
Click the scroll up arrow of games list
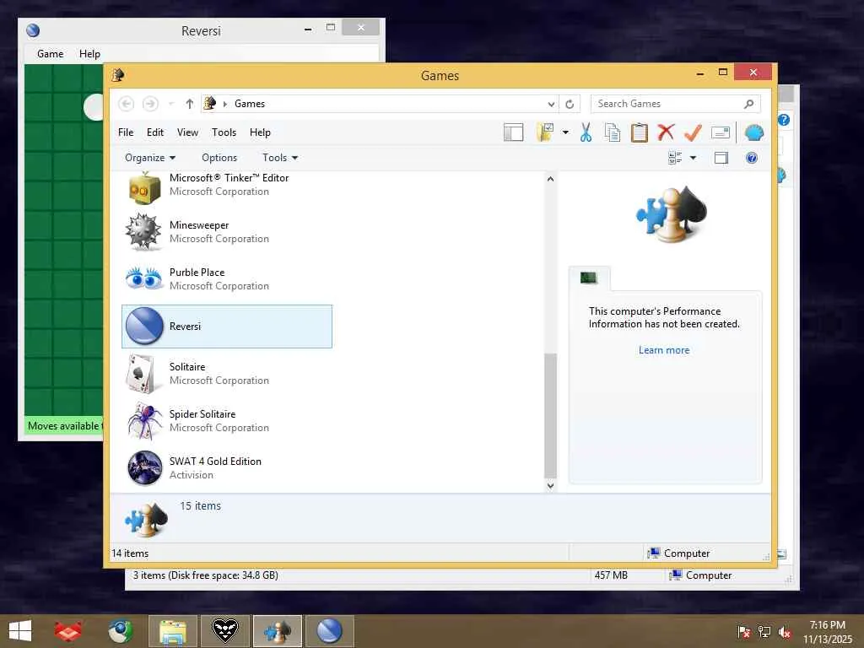coord(550,179)
